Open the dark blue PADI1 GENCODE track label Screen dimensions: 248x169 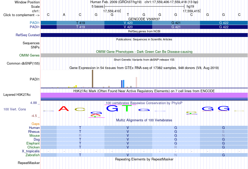click(x=34, y=27)
